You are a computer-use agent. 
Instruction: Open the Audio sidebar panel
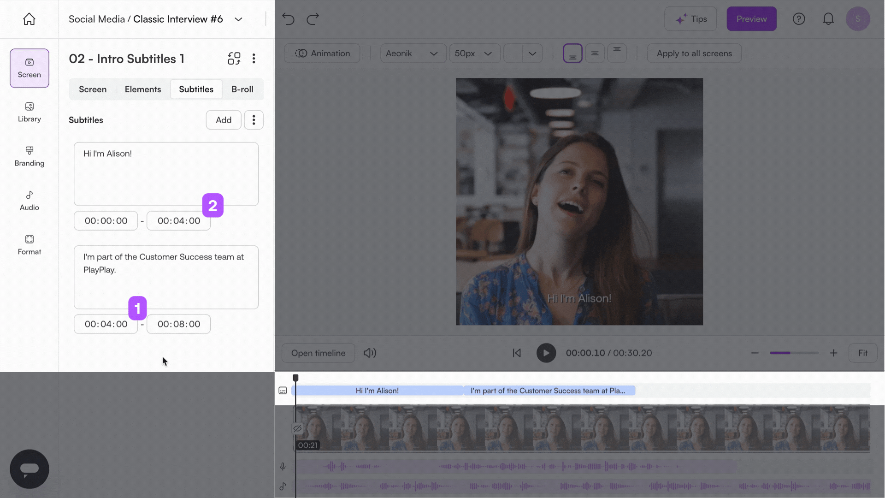[29, 201]
